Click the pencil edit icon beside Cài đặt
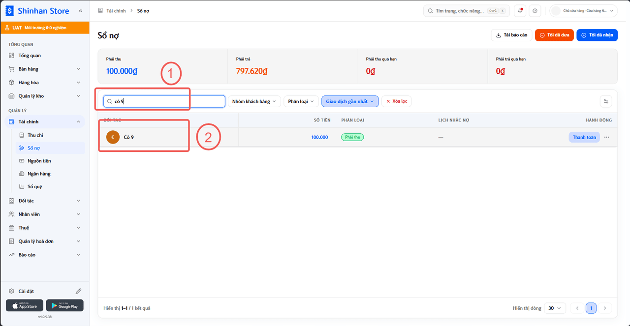Viewport: 630px width, 326px height. click(78, 291)
